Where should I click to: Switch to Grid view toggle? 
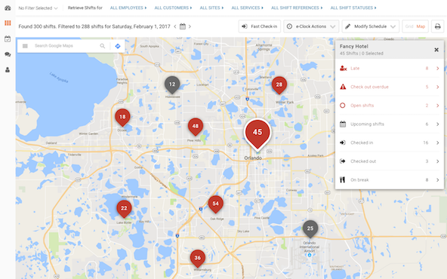409,26
